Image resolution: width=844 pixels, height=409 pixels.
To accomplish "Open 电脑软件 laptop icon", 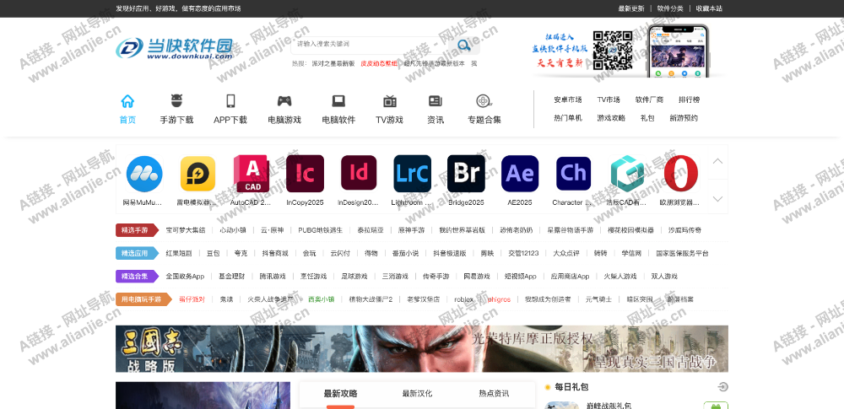I will [338, 100].
